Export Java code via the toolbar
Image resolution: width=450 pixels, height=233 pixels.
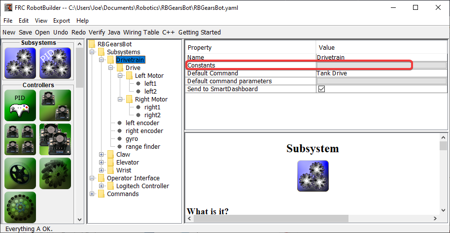coord(114,33)
